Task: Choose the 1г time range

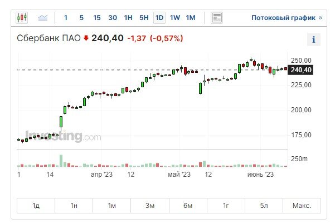Action: [x=226, y=206]
